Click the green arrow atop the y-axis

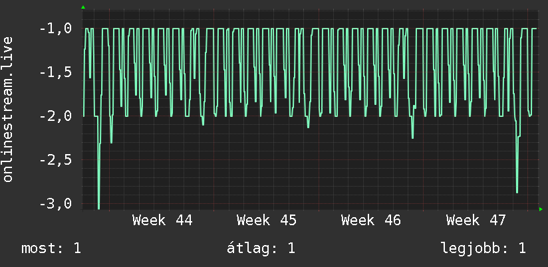(83, 7)
